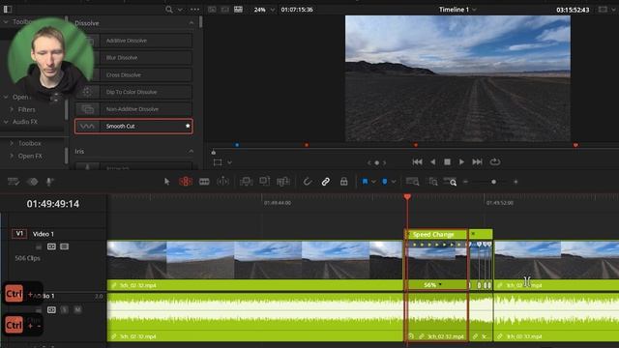Jump to the first frame
The width and height of the screenshot is (619, 348).
point(417,161)
